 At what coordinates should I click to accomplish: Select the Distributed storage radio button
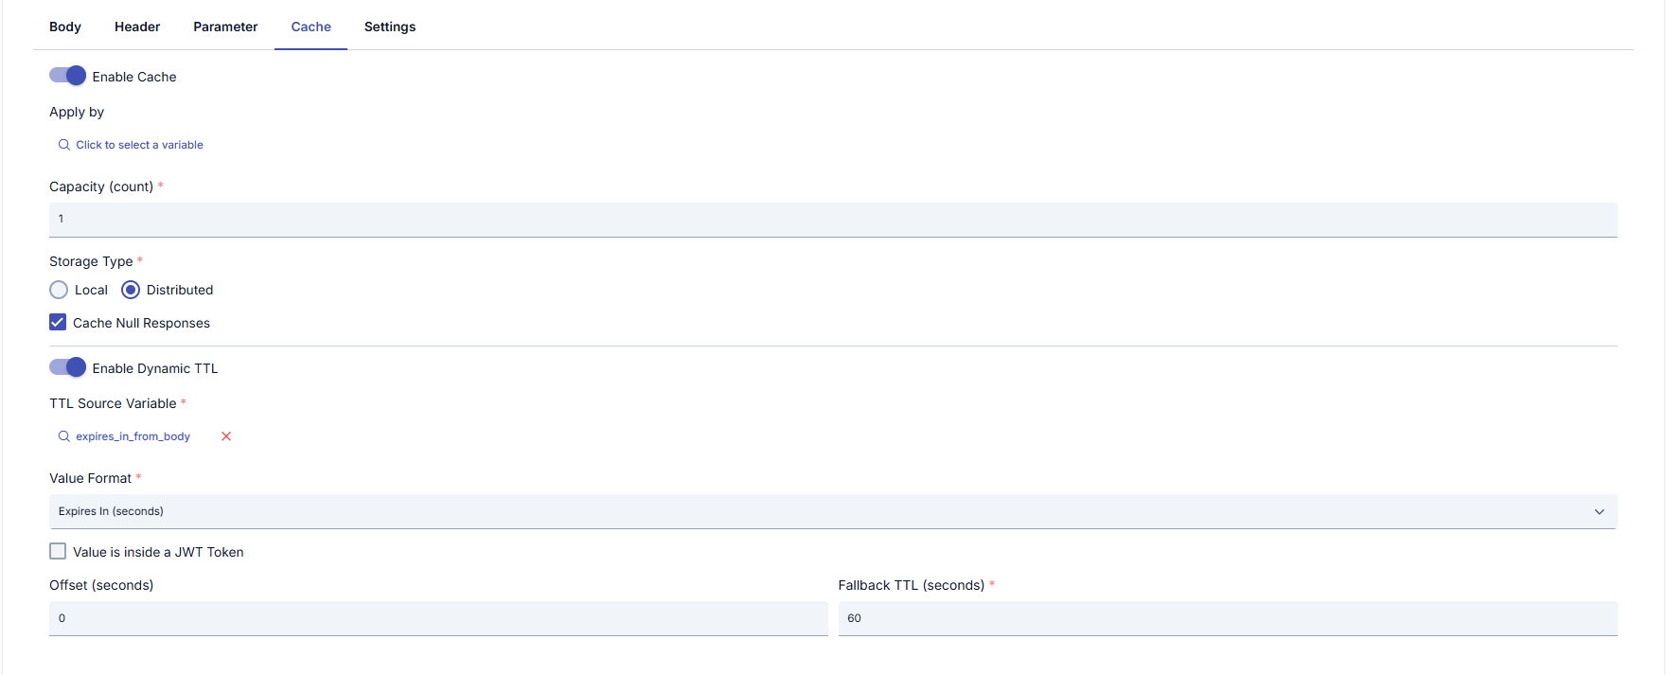(131, 290)
